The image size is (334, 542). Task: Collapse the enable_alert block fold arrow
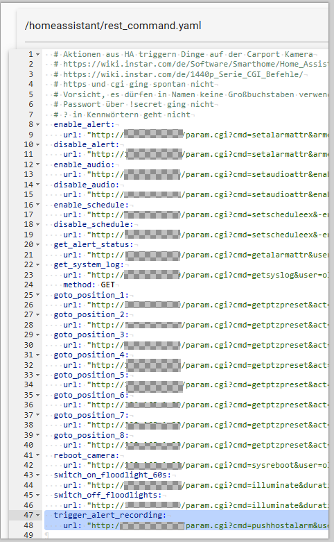pos(38,124)
